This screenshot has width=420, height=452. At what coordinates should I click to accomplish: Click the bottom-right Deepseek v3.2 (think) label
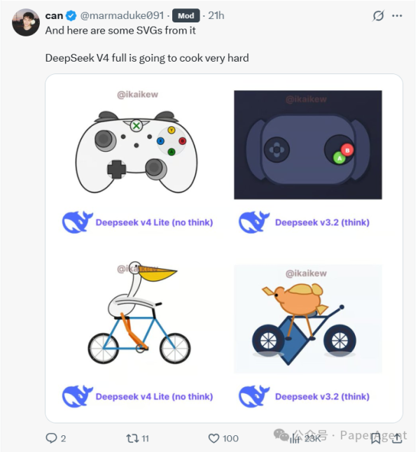point(321,396)
